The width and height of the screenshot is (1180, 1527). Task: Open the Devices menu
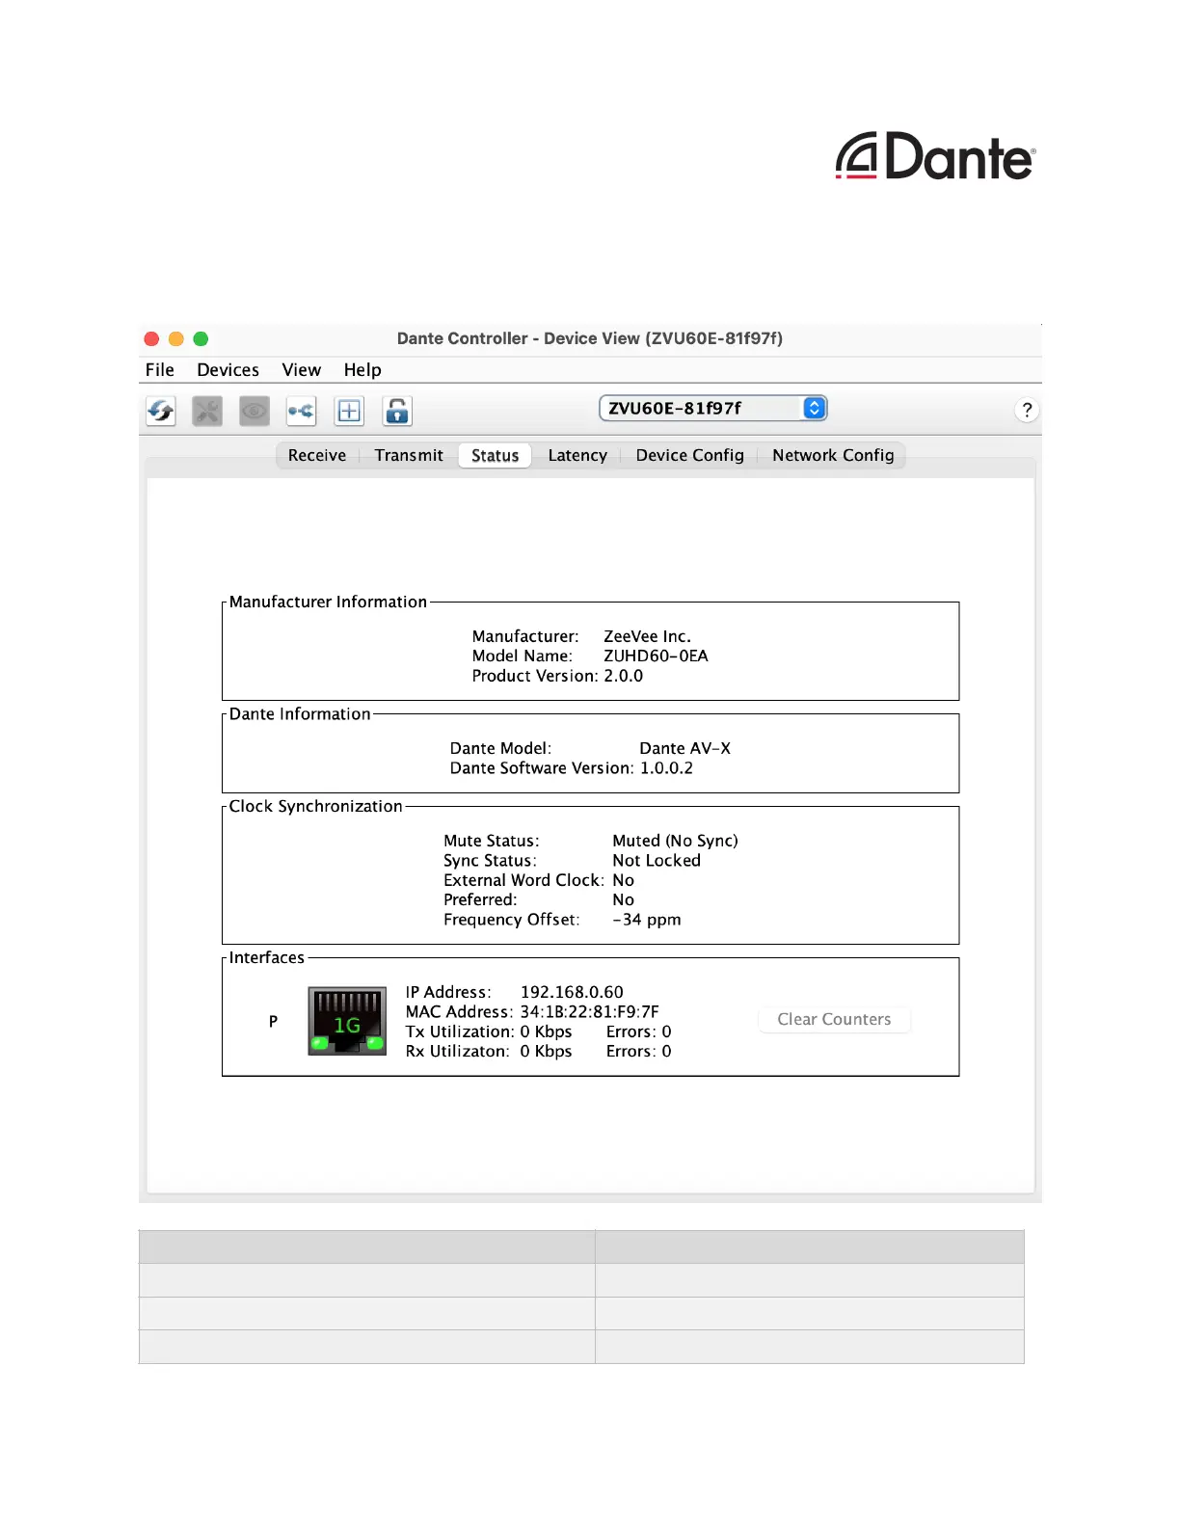pos(228,370)
